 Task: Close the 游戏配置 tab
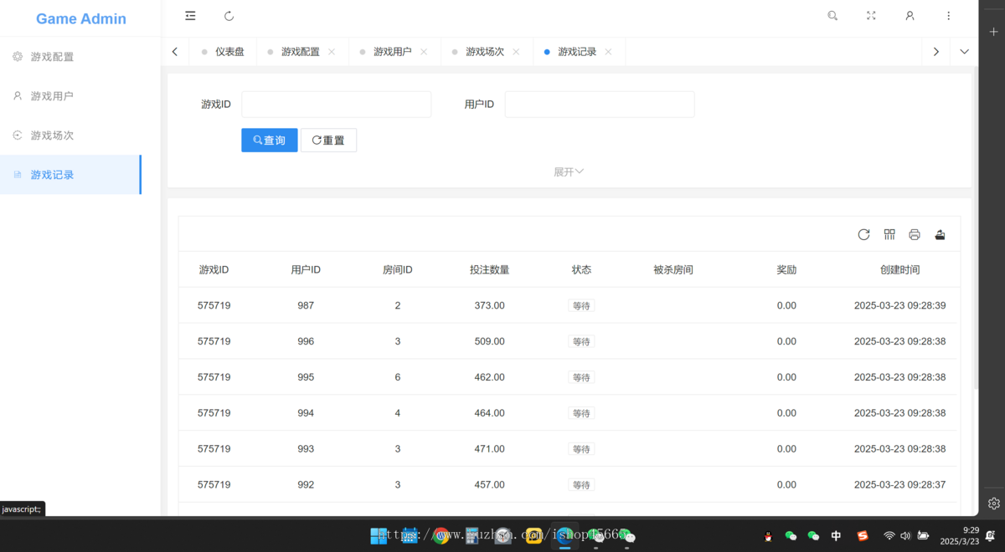[332, 52]
